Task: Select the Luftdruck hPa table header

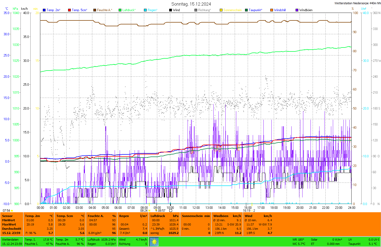Action: (164, 216)
